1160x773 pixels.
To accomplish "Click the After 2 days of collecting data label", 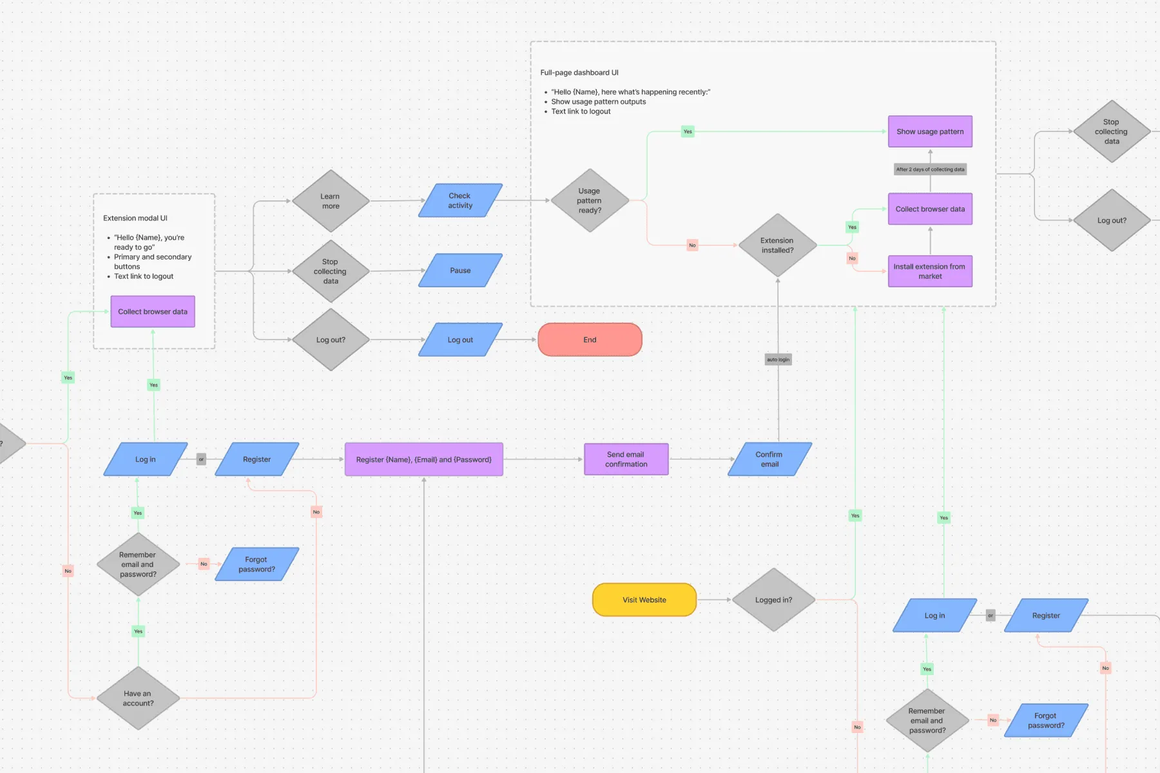I will click(x=930, y=169).
